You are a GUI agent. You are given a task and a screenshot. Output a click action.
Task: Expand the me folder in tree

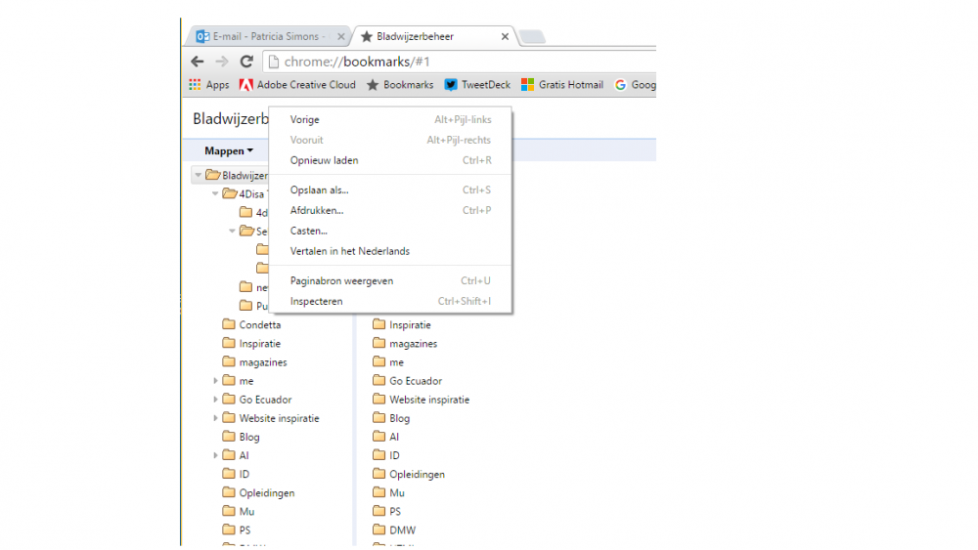(216, 381)
